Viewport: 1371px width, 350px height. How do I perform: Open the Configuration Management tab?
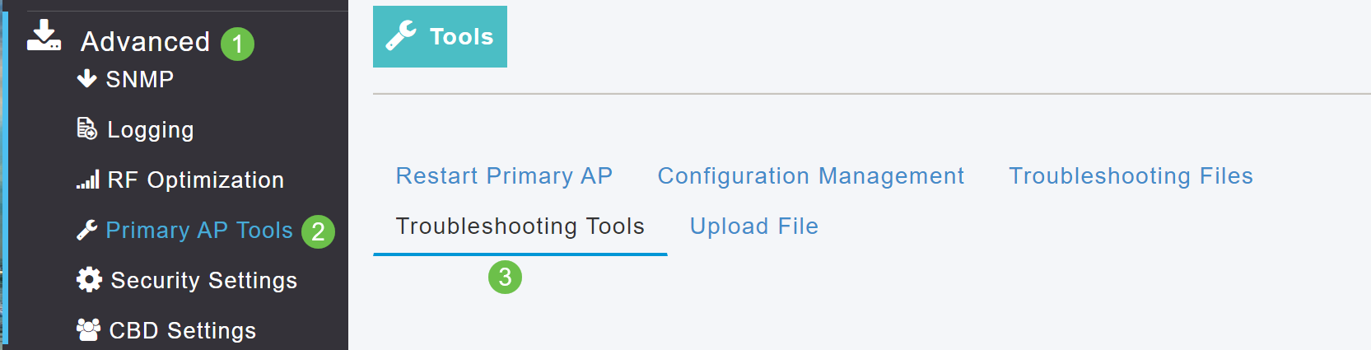(810, 175)
